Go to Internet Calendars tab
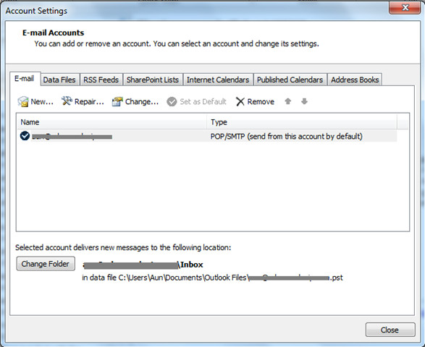This screenshot has width=425, height=347. [x=218, y=80]
